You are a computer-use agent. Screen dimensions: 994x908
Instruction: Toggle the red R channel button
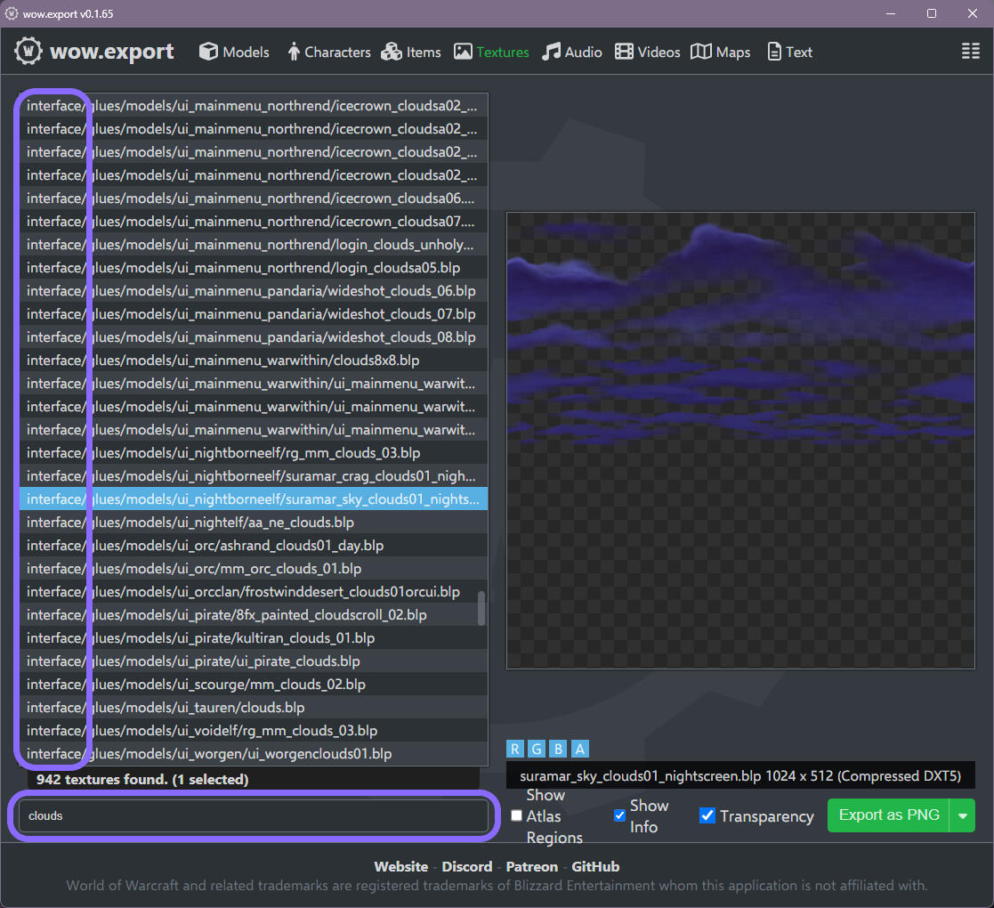click(x=515, y=750)
